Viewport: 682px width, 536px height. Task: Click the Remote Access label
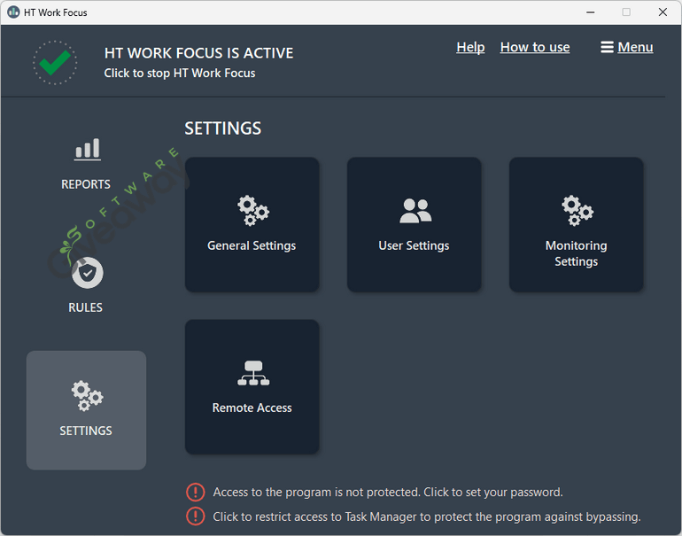point(252,408)
